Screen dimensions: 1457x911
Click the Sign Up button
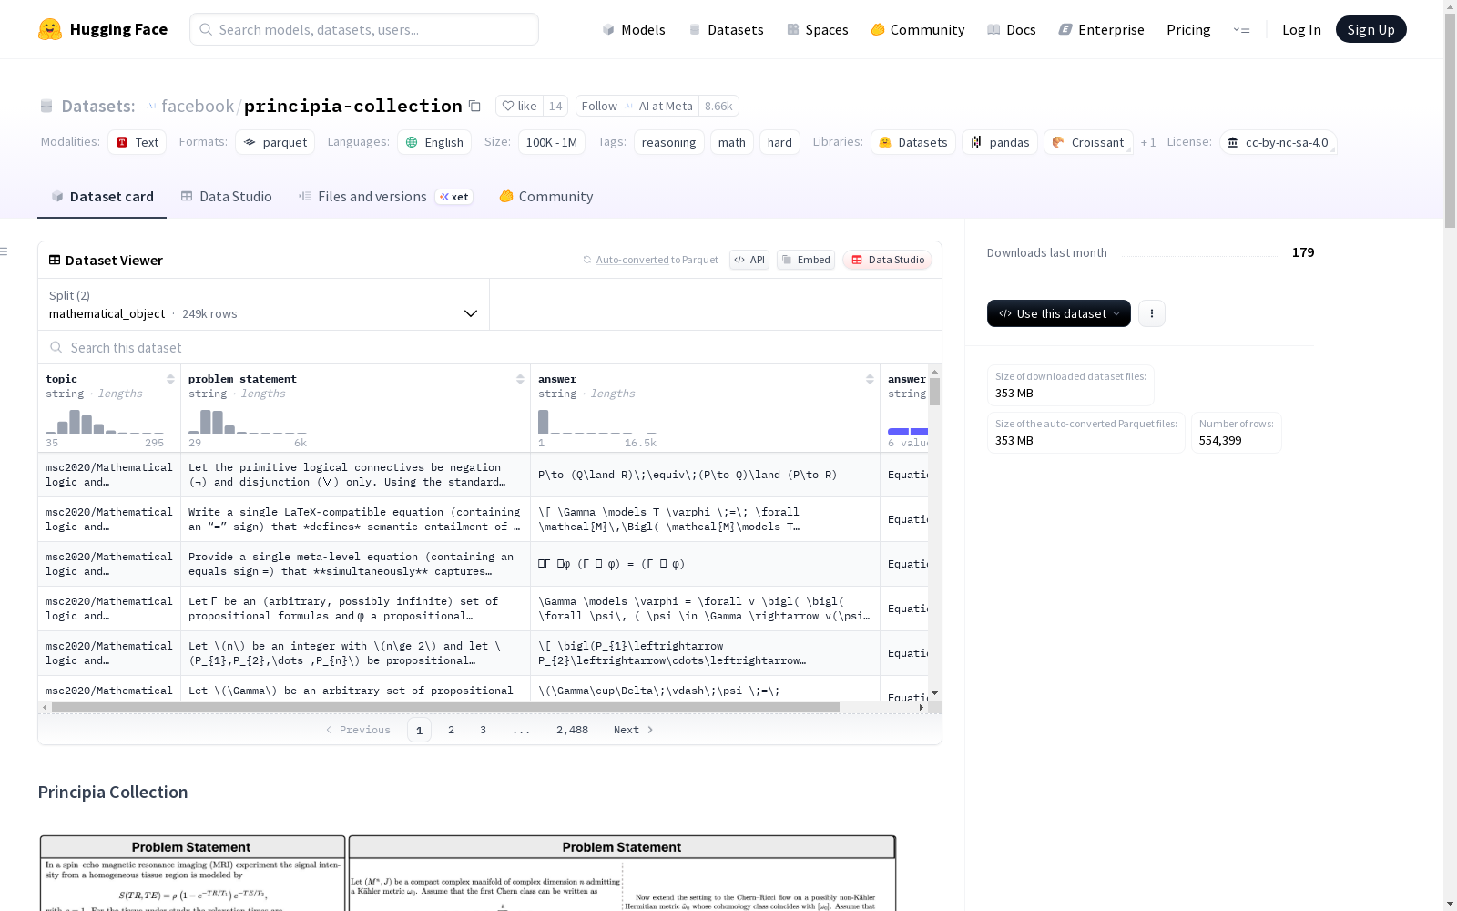click(x=1370, y=29)
